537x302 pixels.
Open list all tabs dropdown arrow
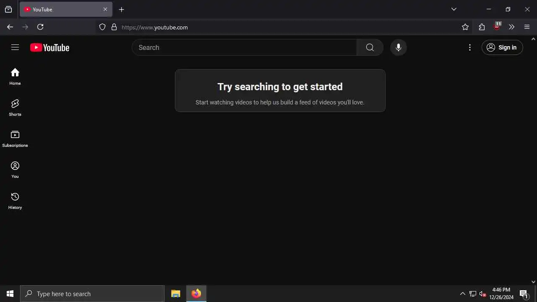(454, 9)
